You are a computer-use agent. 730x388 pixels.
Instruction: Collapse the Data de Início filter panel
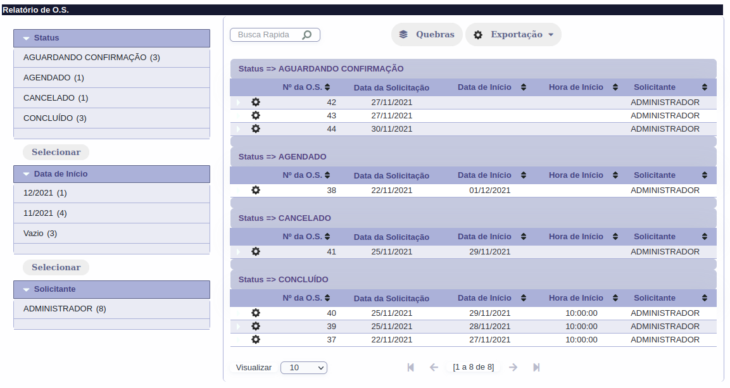click(x=27, y=174)
